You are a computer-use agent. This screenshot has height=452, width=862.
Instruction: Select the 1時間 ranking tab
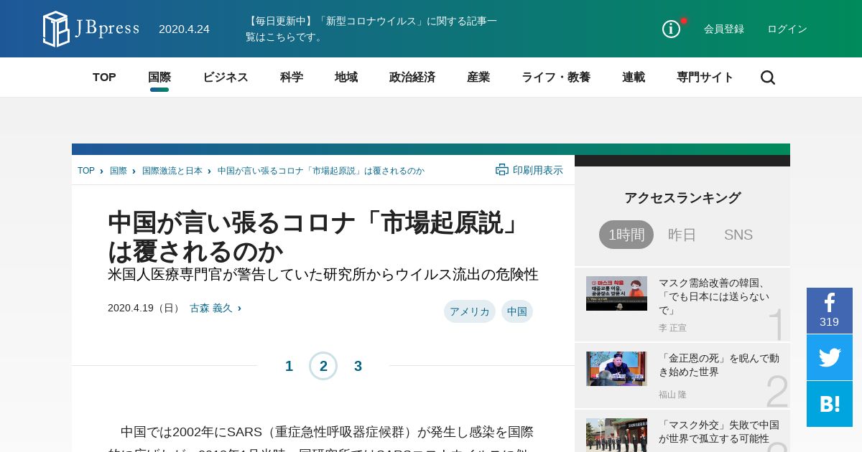tap(626, 235)
